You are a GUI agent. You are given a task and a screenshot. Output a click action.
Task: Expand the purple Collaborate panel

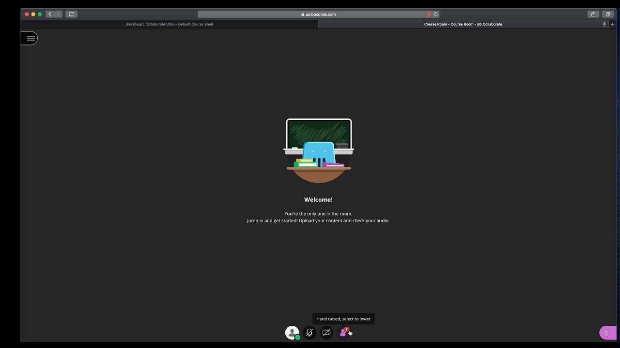pyautogui.click(x=607, y=333)
